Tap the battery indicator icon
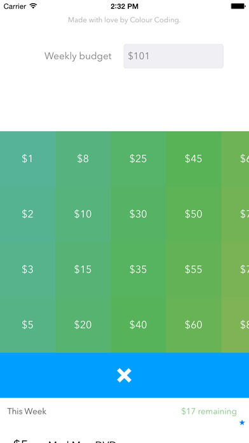 coord(238,6)
